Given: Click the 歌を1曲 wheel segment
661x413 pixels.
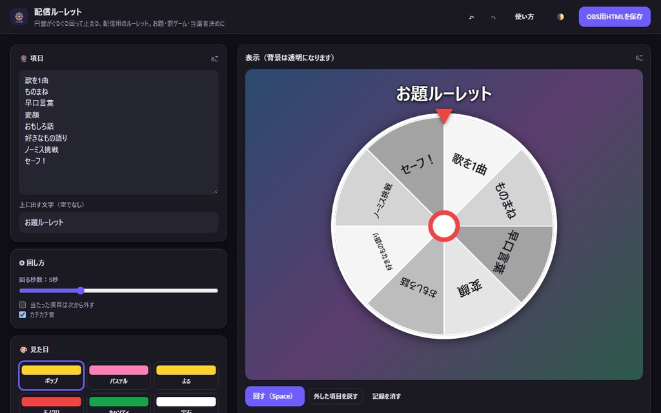Looking at the screenshot, I should pos(470,163).
